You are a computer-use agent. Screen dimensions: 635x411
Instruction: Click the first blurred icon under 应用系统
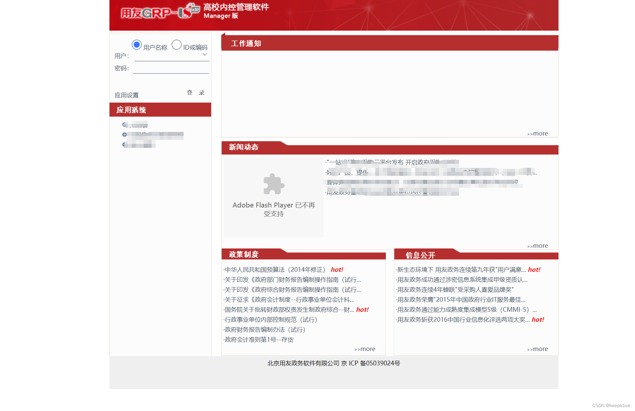pos(125,125)
